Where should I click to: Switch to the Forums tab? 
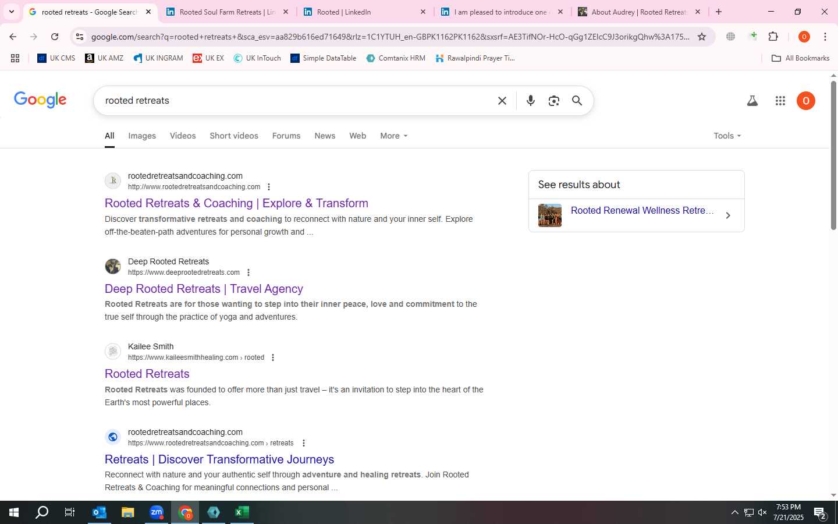coord(286,136)
